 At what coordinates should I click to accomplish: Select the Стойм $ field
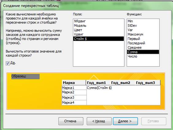98,39
